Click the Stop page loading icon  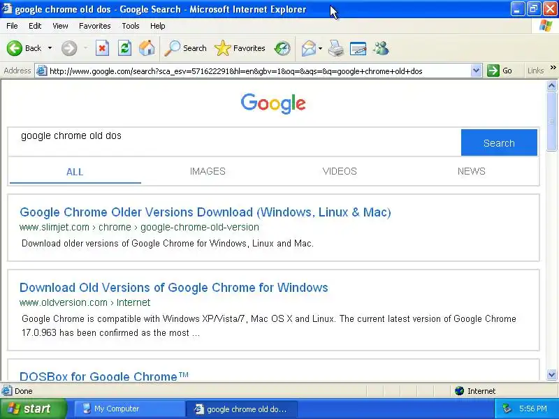[x=102, y=48]
